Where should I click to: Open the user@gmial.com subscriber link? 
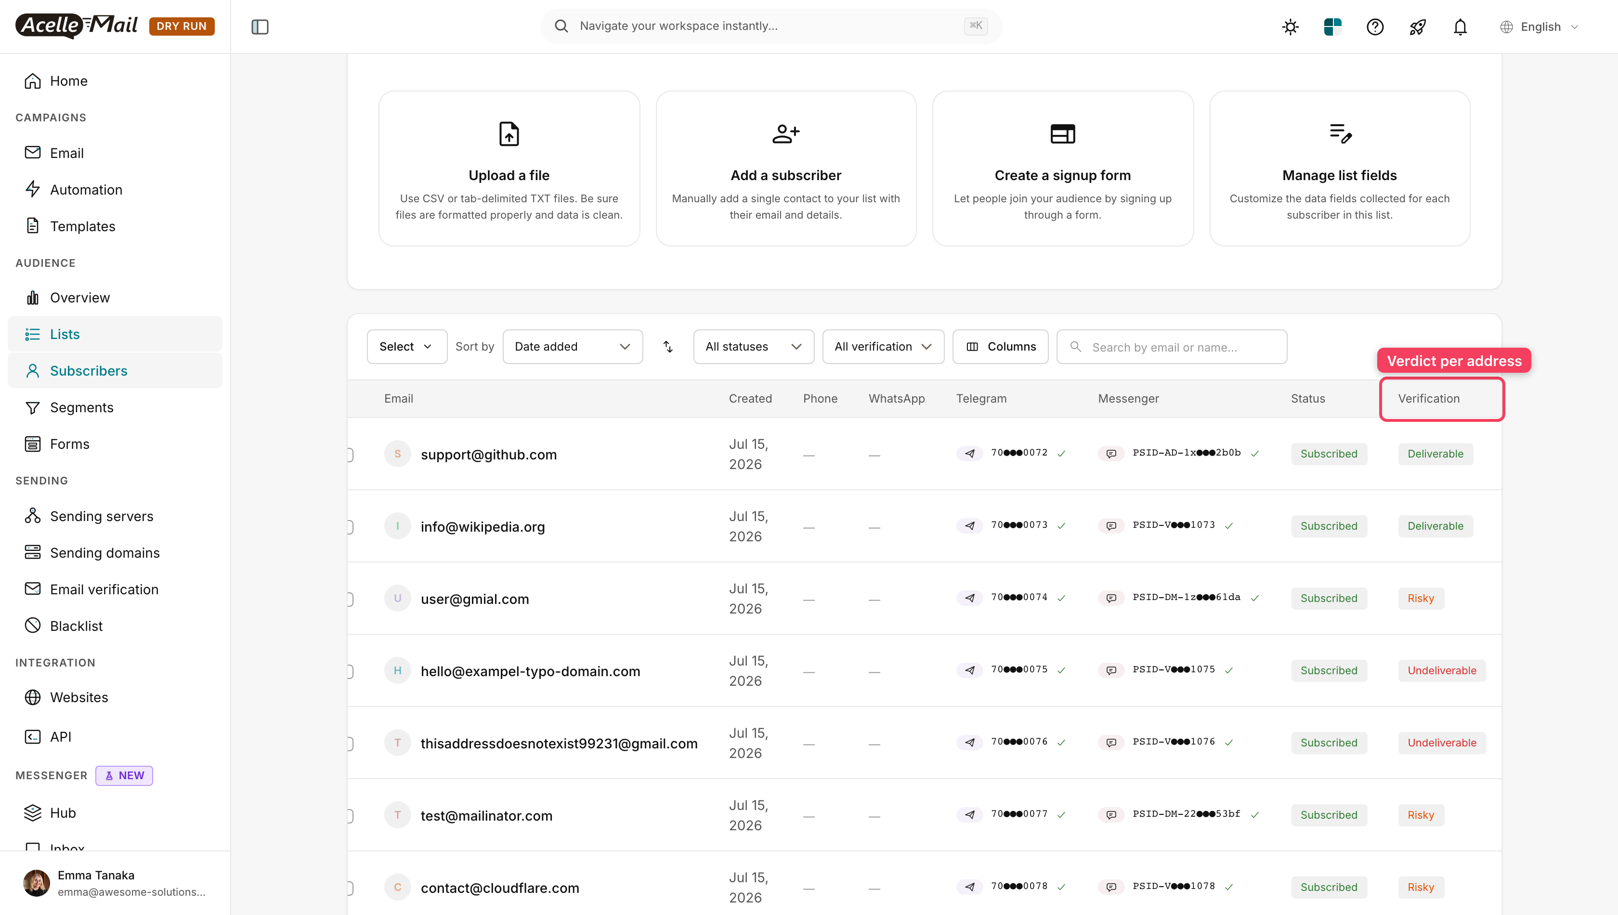pyautogui.click(x=475, y=599)
